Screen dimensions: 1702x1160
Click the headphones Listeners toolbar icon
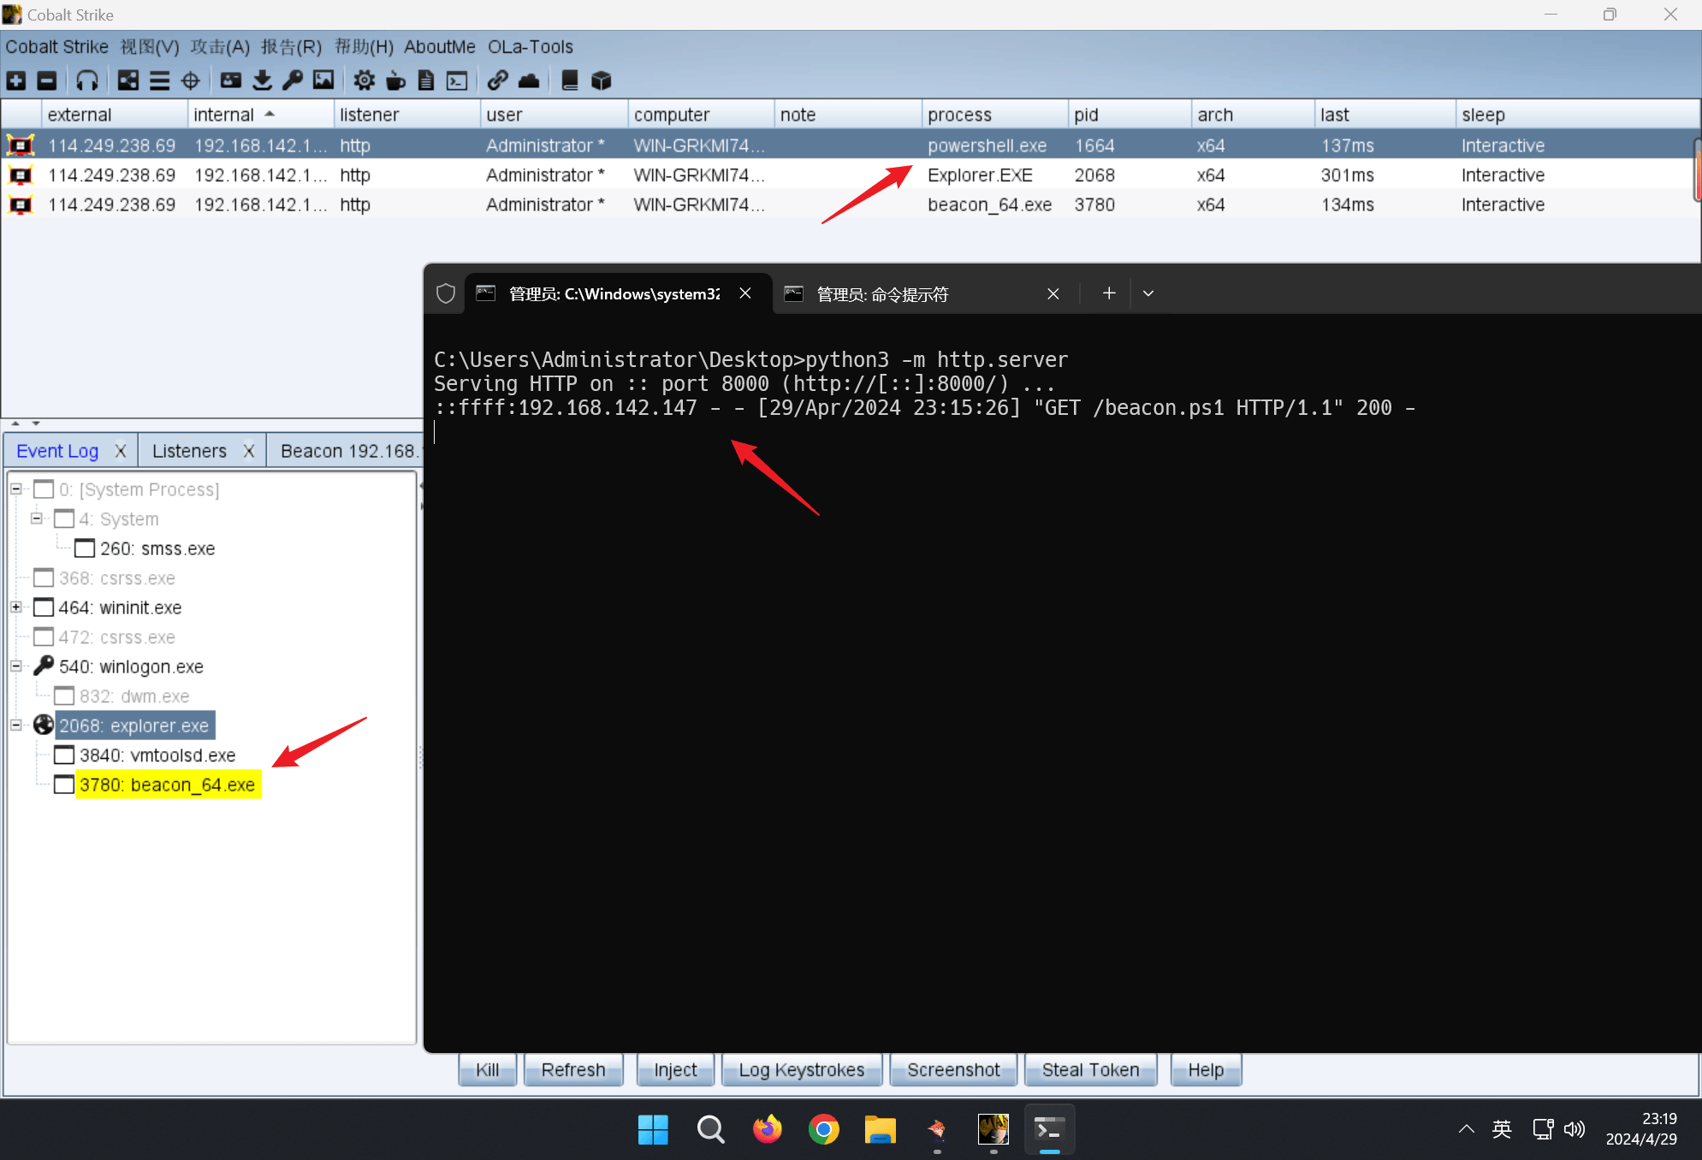[x=86, y=80]
